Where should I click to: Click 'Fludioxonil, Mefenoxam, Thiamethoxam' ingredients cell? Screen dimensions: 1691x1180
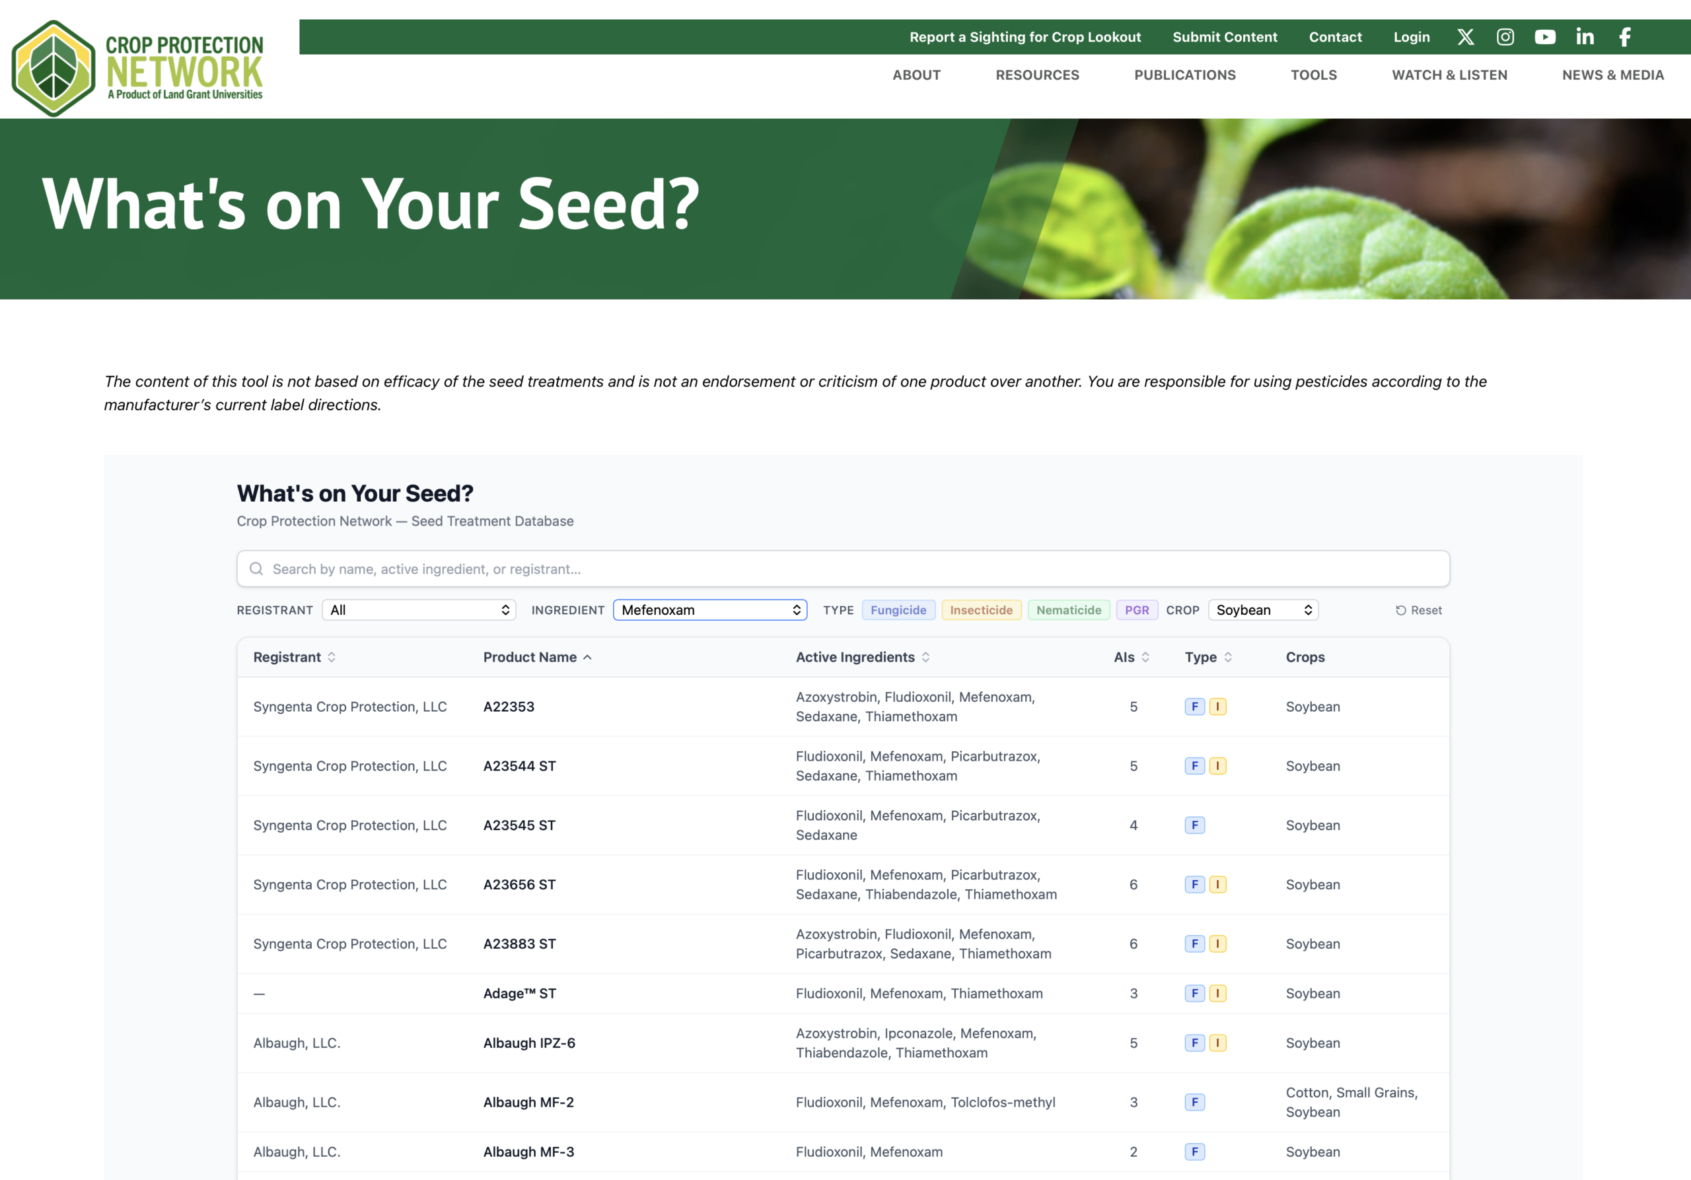click(x=918, y=993)
